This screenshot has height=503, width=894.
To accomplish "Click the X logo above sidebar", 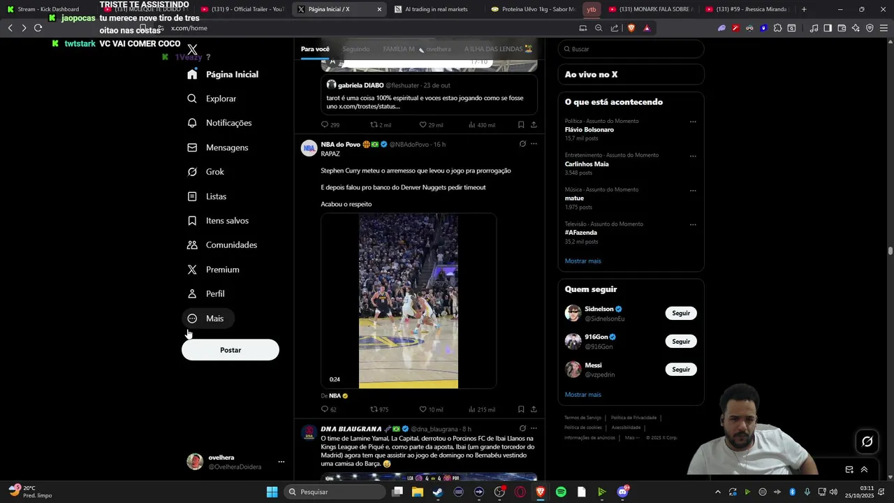I will point(192,50).
